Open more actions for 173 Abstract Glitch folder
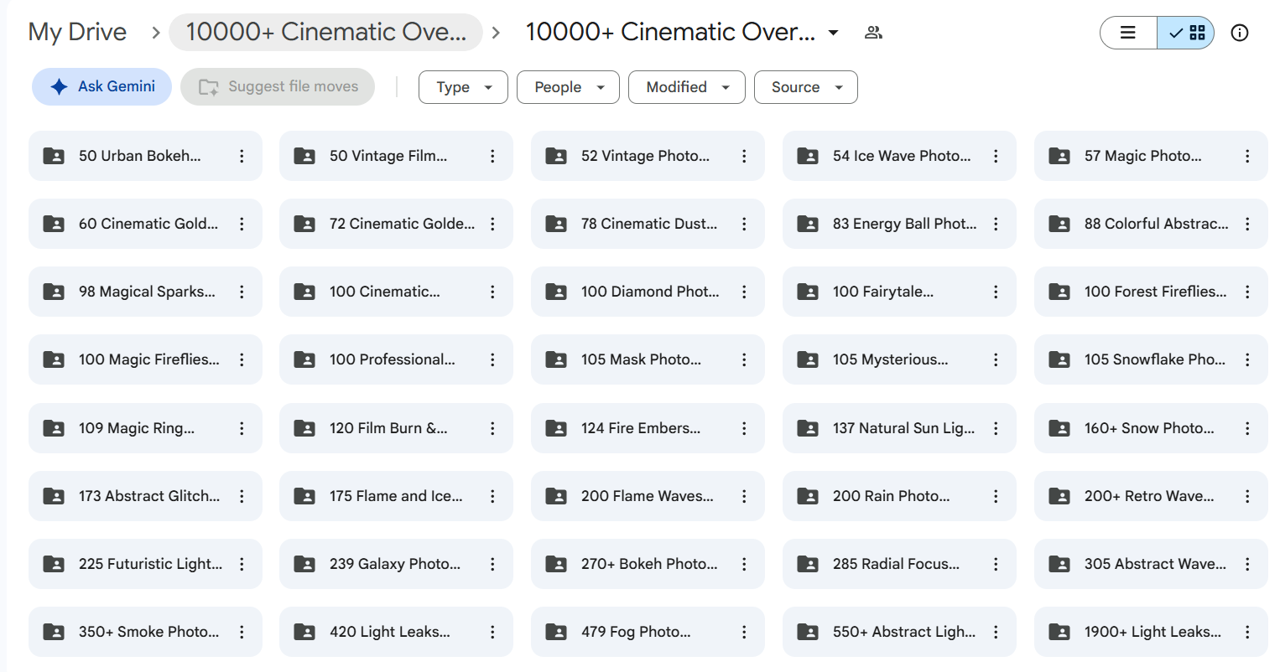 [242, 496]
